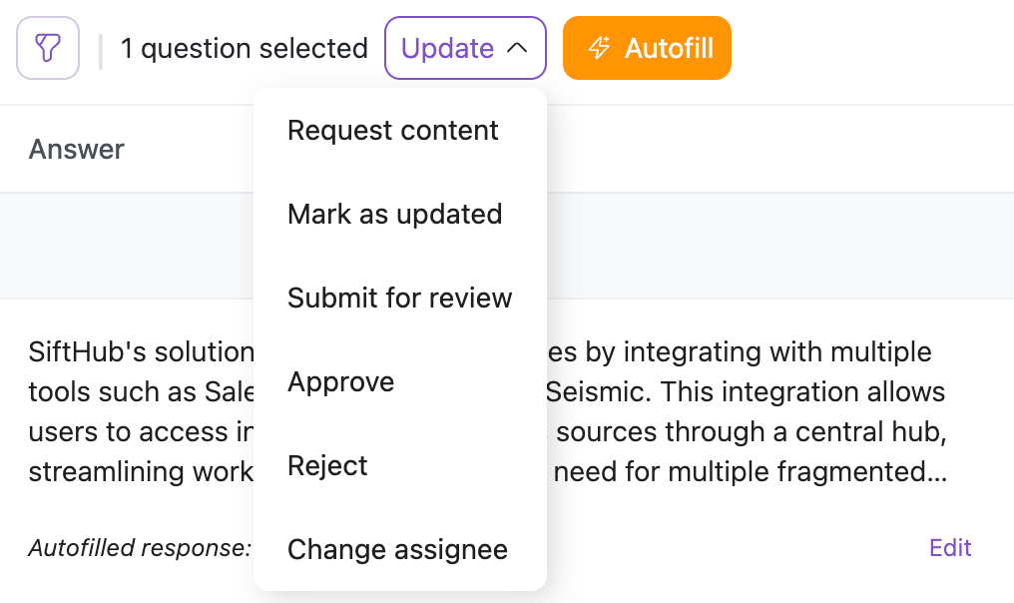The height and width of the screenshot is (603, 1014).
Task: Click the truncated ellipsis ending the answer
Action: 937,471
